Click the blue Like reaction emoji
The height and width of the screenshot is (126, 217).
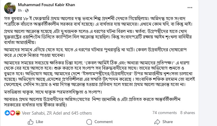[7, 113]
